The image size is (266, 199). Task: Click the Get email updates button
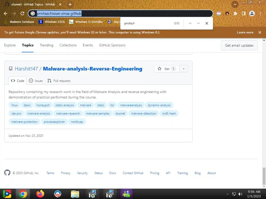click(x=239, y=45)
